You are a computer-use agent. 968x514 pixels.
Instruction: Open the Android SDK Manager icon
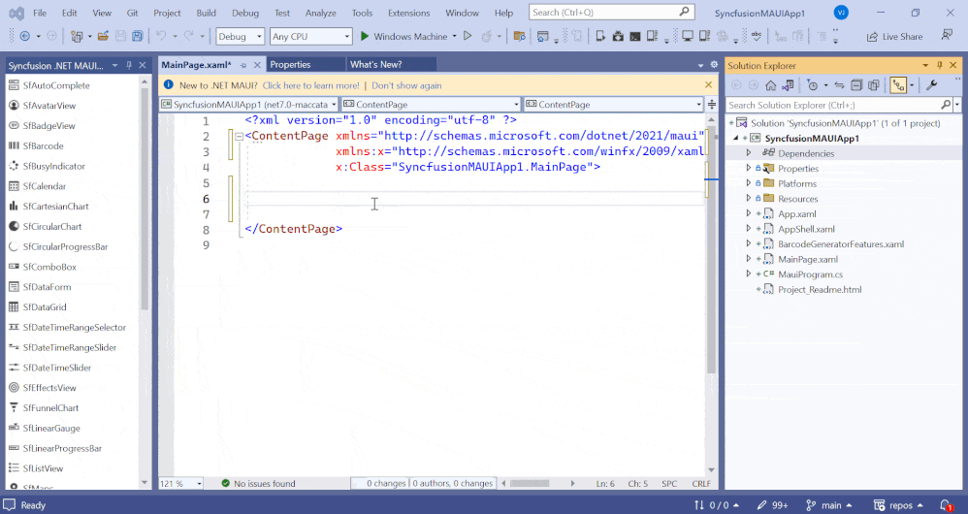coord(618,37)
